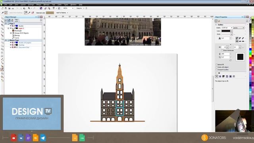Open the File menu
Screen dimensions: 254x143
[x=6, y=5]
